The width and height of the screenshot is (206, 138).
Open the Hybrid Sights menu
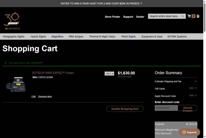coord(38,36)
